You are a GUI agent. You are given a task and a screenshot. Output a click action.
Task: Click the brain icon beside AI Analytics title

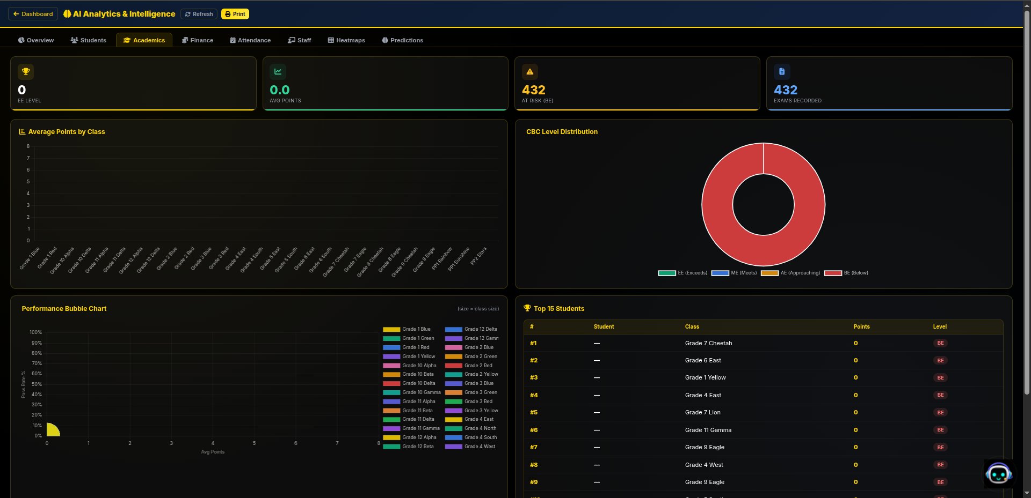pyautogui.click(x=67, y=14)
